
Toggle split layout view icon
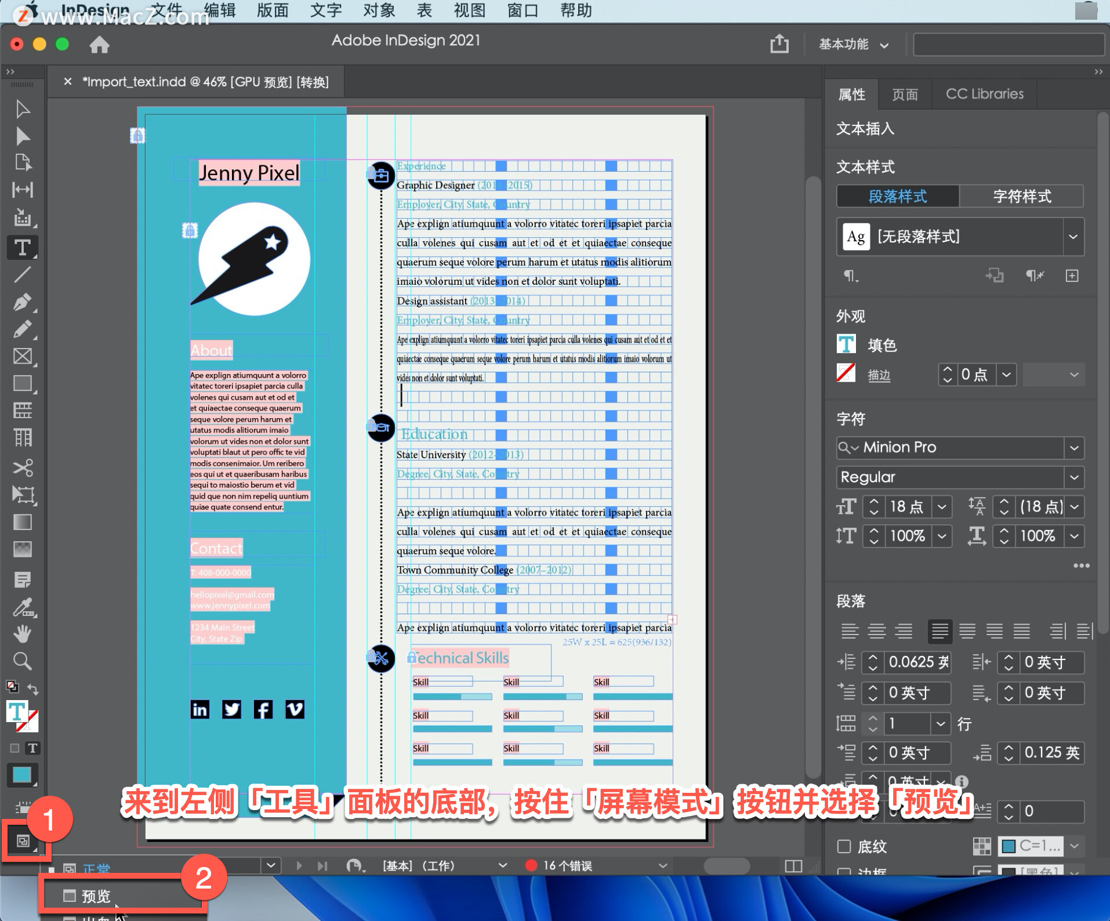point(793,866)
